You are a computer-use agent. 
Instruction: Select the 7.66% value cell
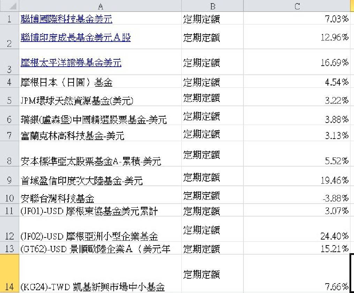[x=297, y=273]
